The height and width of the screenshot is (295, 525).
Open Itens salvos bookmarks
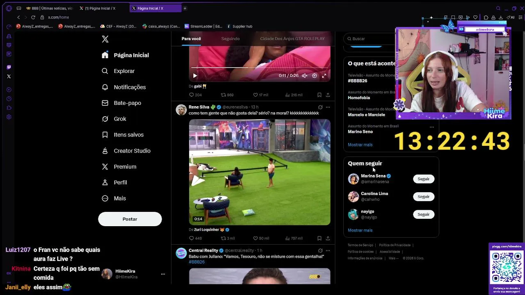[x=123, y=135]
